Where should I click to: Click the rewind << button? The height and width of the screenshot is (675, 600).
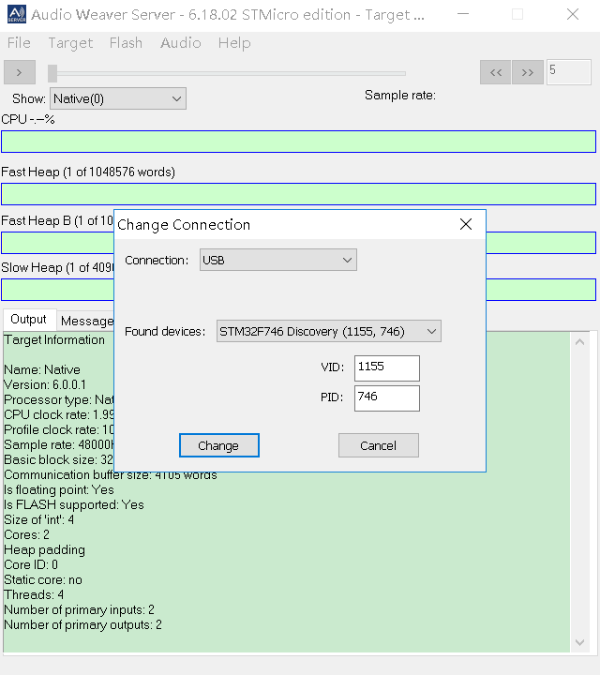pyautogui.click(x=495, y=72)
